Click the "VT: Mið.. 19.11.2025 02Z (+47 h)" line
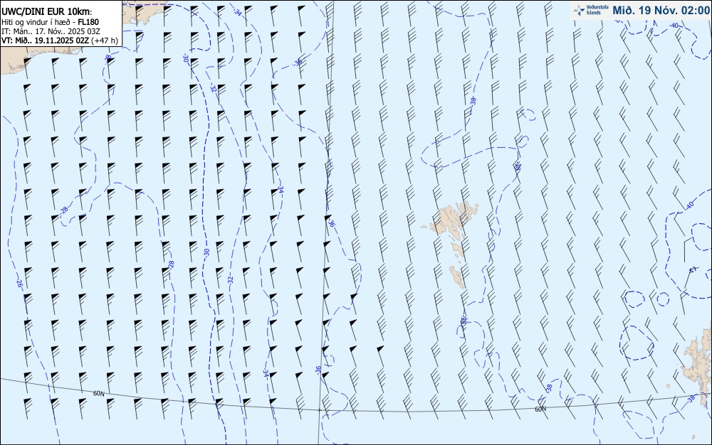Viewport: 712px width, 445px height. coord(60,41)
